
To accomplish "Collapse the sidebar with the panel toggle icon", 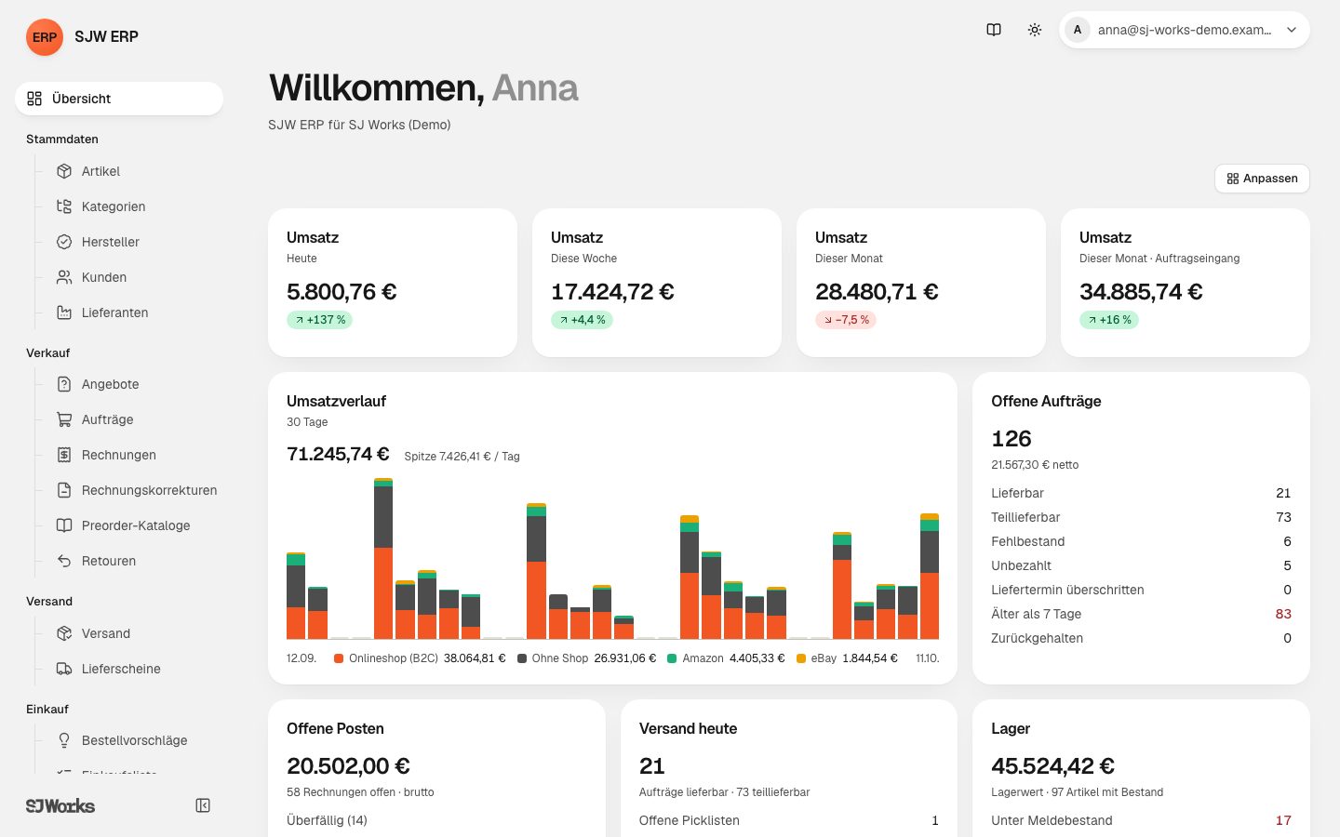I will [203, 805].
